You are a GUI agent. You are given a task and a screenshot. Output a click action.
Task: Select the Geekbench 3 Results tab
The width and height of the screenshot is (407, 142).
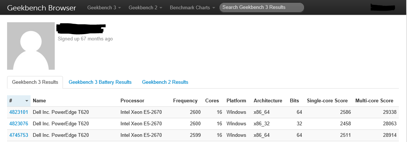(35, 82)
